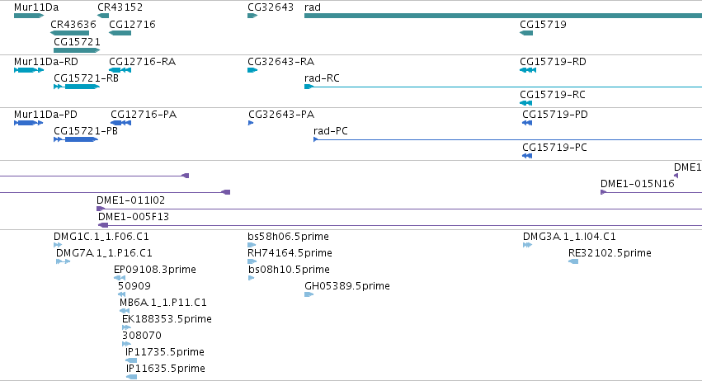Click the CR43636 gene arrow glyph
This screenshot has width=702, height=381.
[x=69, y=33]
